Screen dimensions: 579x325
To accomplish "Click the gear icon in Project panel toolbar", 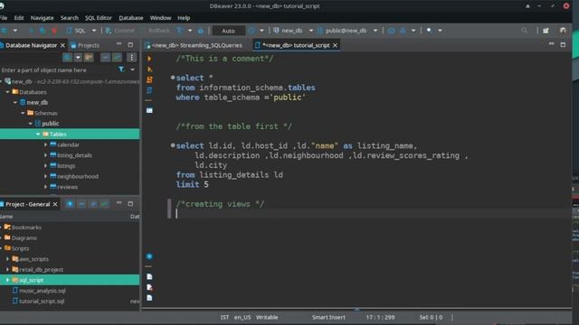I will (x=70, y=204).
